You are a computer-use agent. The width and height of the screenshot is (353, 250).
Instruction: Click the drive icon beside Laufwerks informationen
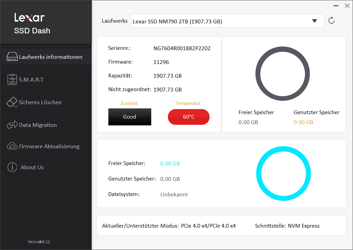pos(12,57)
